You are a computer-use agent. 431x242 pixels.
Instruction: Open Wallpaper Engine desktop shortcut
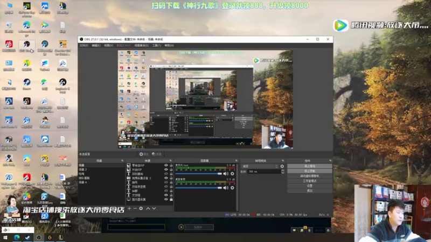9,181
